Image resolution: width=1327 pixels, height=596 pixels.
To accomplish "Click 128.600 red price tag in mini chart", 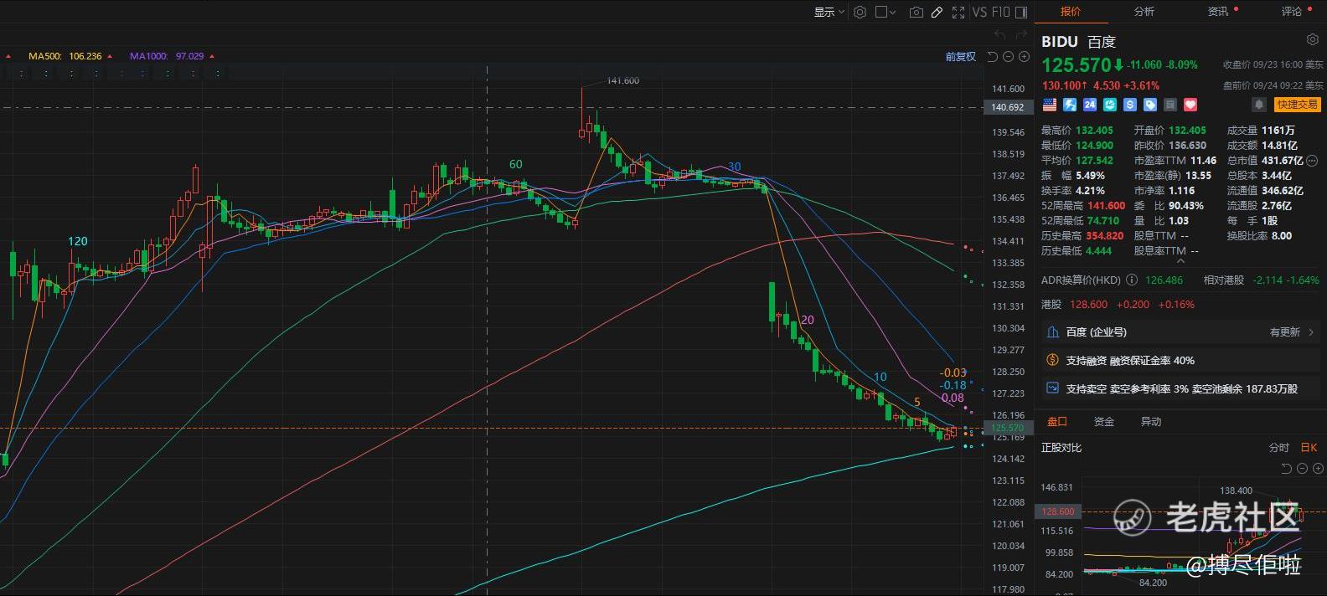I will point(1057,511).
